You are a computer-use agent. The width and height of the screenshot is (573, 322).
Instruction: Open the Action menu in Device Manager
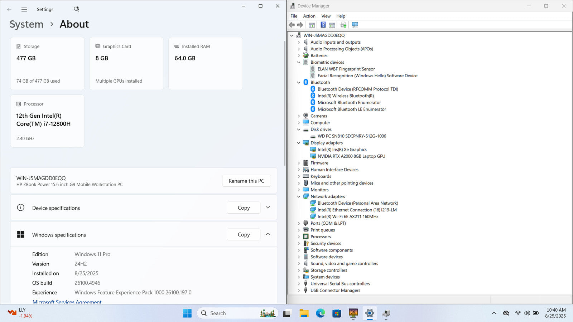click(309, 16)
